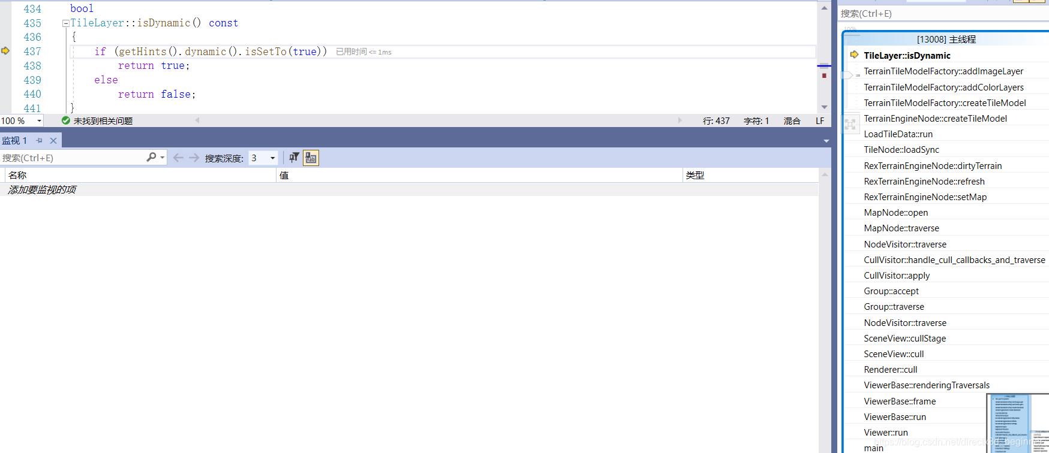Click the find previous back arrow
The image size is (1049, 453).
[x=178, y=158]
